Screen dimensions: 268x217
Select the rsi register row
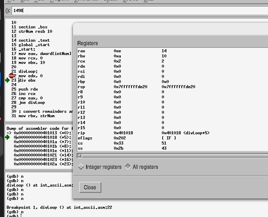[x=173, y=71]
